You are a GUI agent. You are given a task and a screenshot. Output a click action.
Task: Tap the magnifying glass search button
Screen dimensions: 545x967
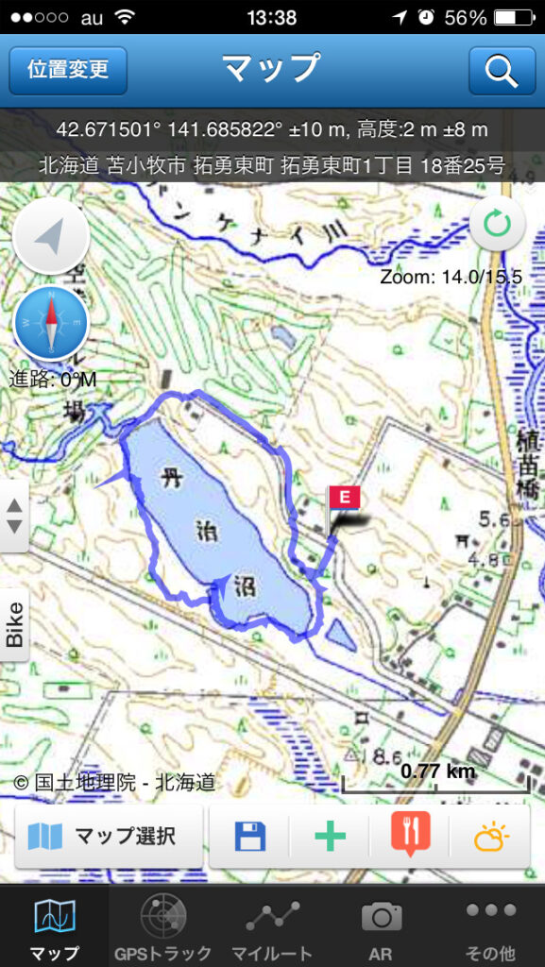pos(502,71)
